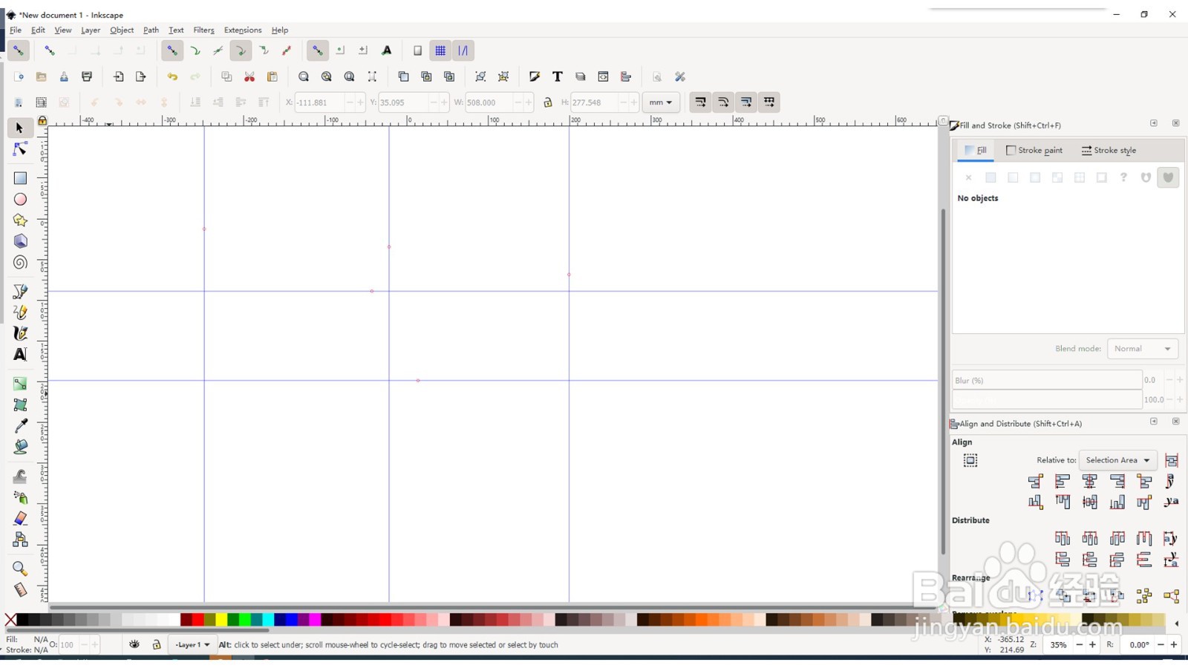This screenshot has height=668, width=1188.
Task: Click the X coordinate field
Action: 319,102
